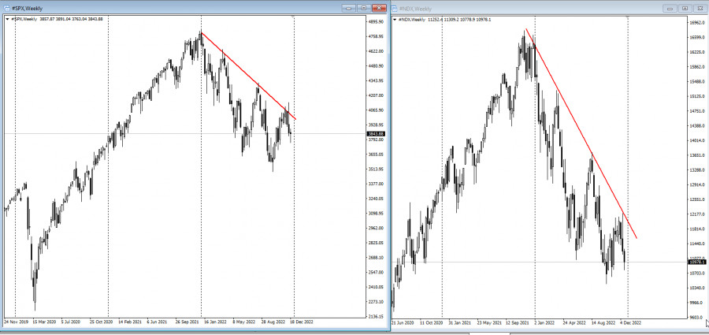This screenshot has width=709, height=335.
Task: Open the small triangle menu beside the #SPX,Weekly label
Action: coord(7,19)
